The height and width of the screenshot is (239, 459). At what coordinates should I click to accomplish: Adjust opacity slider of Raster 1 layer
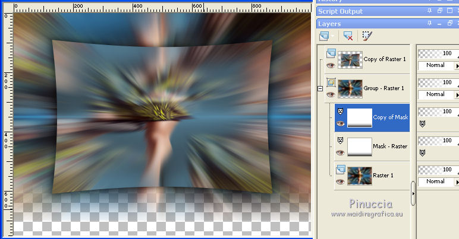tap(438, 170)
